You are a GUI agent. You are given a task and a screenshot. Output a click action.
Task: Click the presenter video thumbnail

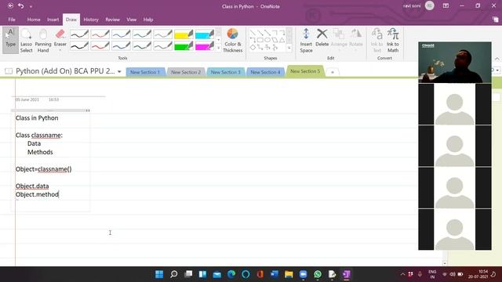tap(455, 63)
